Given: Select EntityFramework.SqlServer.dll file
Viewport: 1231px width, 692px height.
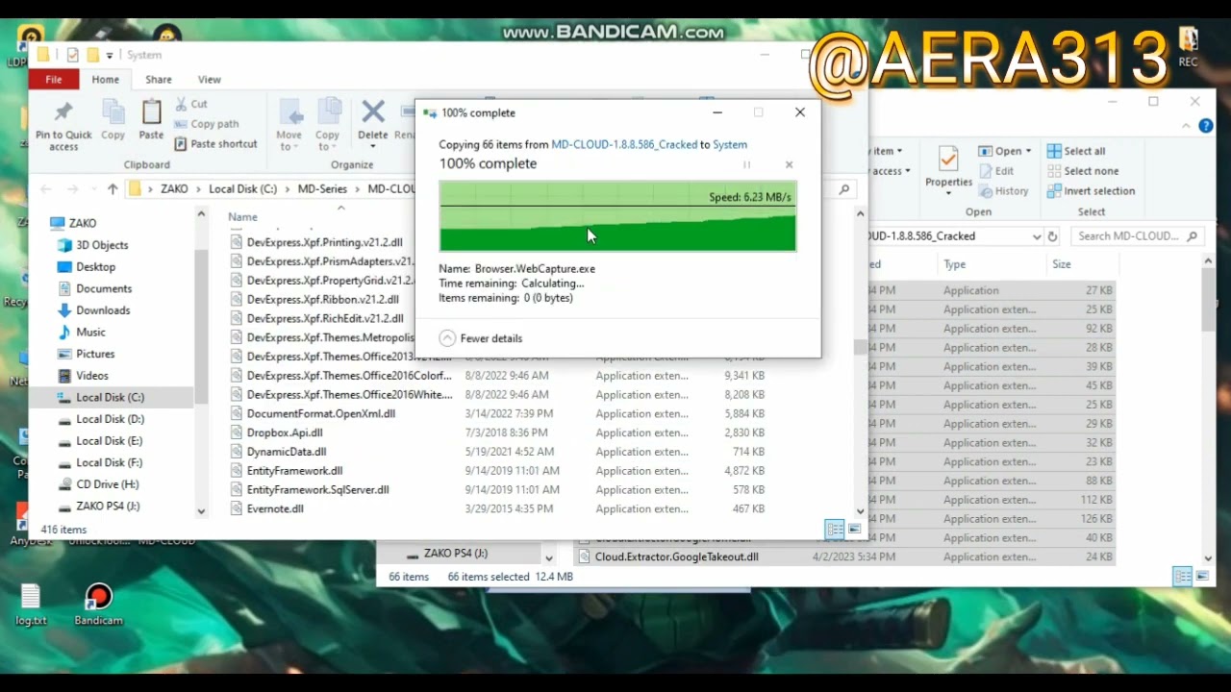Looking at the screenshot, I should 317,490.
